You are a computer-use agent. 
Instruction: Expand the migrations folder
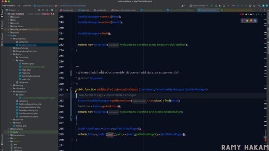pyautogui.click(x=8, y=26)
